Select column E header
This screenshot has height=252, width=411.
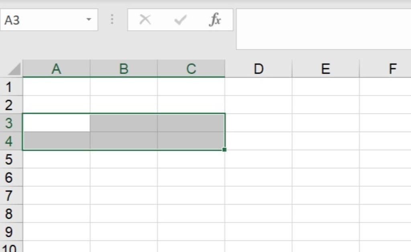tap(326, 69)
